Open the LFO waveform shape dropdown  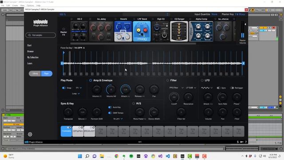coord(207,88)
